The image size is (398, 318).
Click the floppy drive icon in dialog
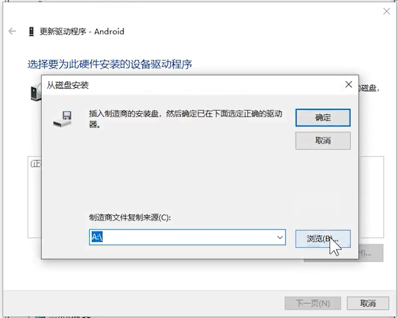[x=63, y=119]
